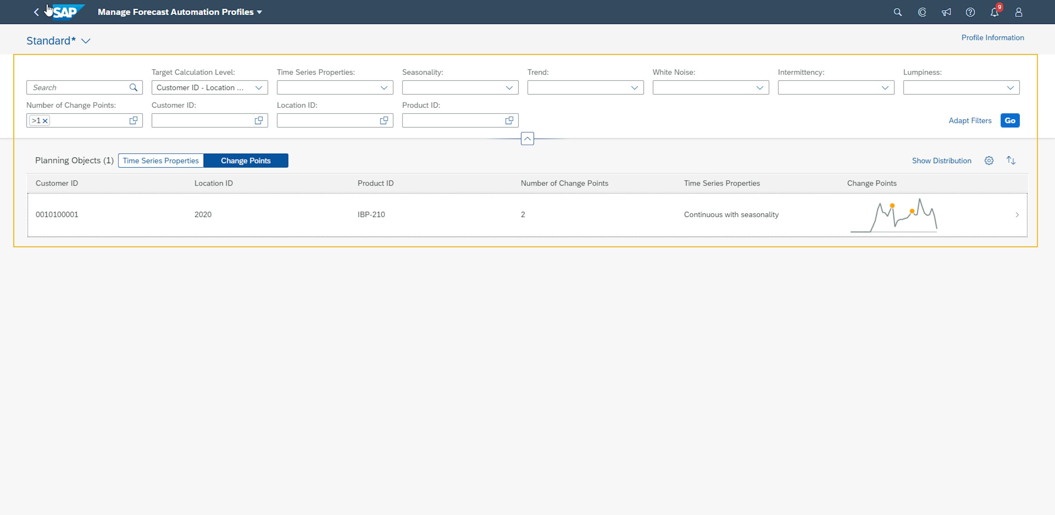Viewport: 1055px width, 515px height.
Task: Open the shell bar search icon
Action: tap(897, 12)
